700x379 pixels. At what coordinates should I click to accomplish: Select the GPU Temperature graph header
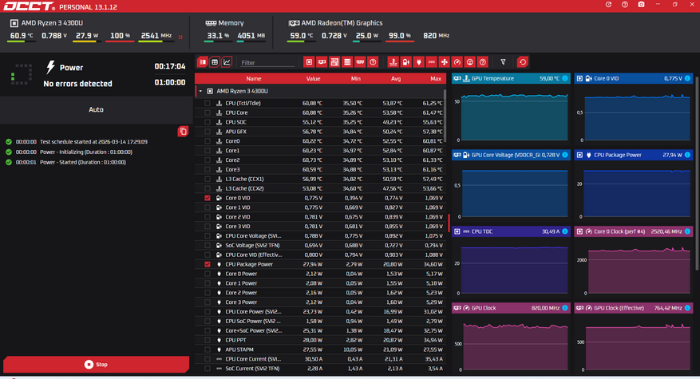coord(511,78)
